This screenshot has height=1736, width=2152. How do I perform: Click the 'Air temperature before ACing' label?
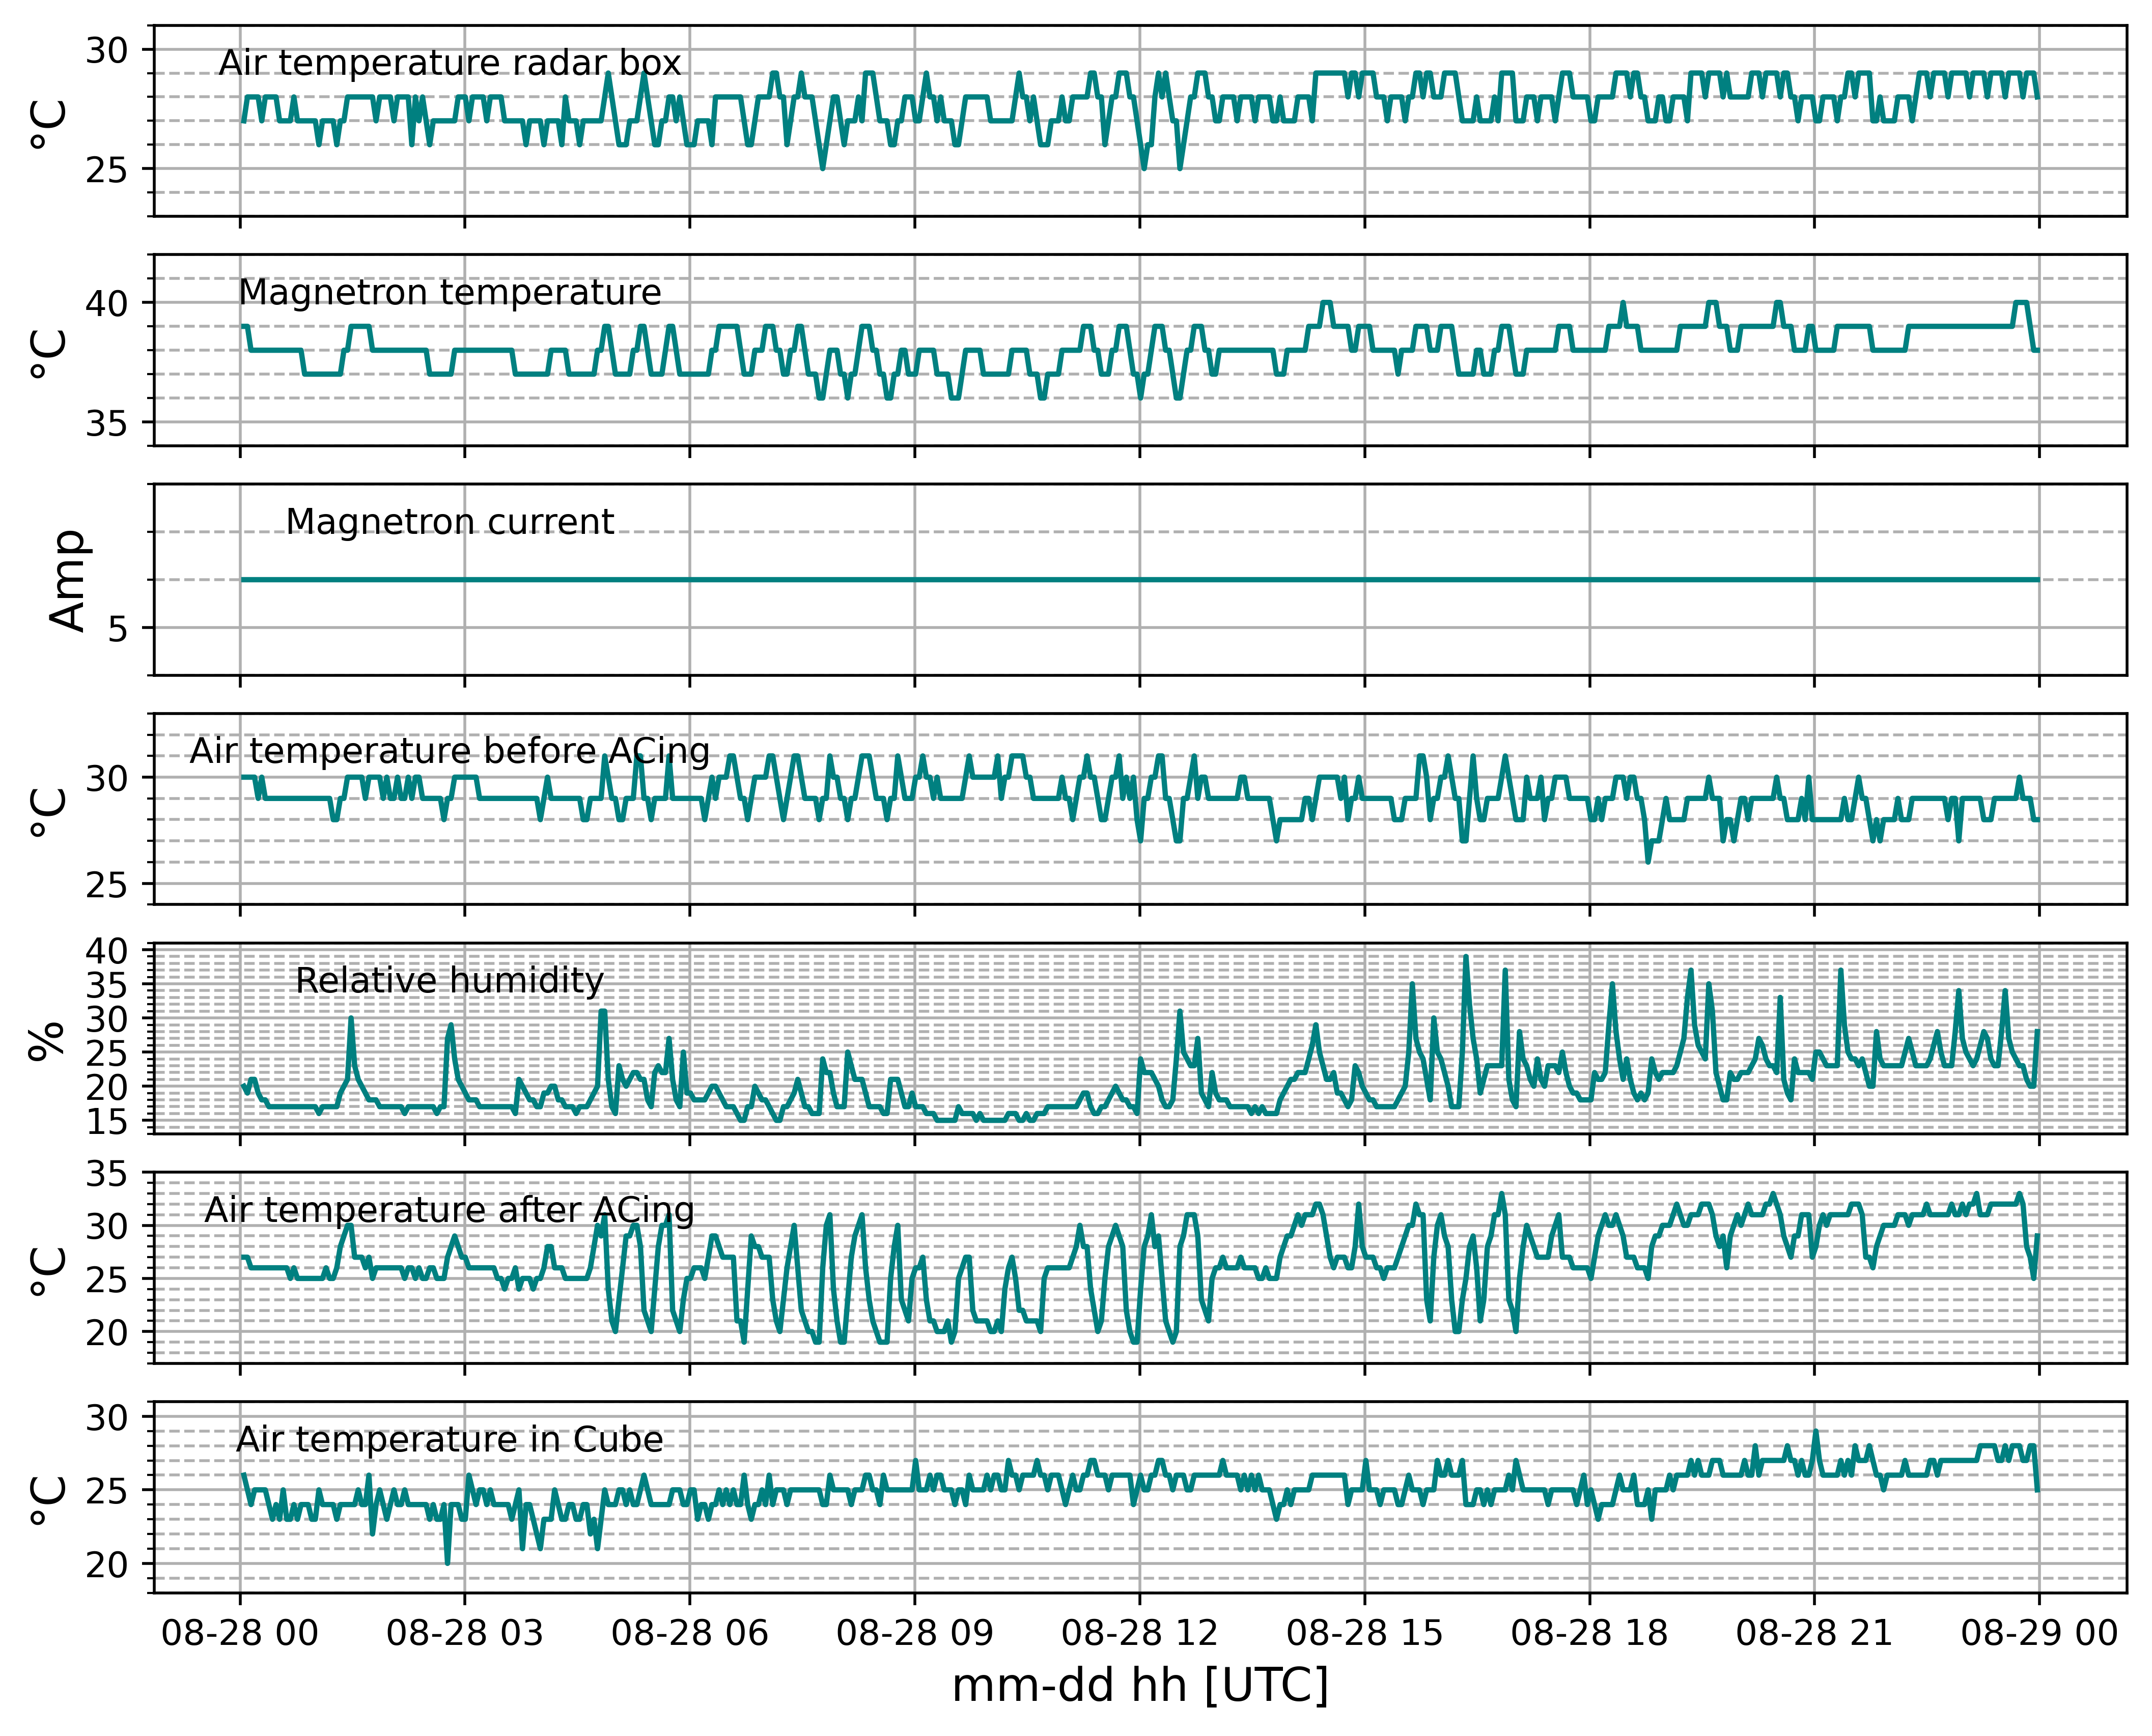449,751
